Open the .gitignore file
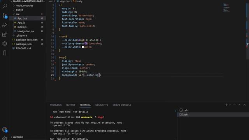The width and height of the screenshot is (249, 140). 28,35
